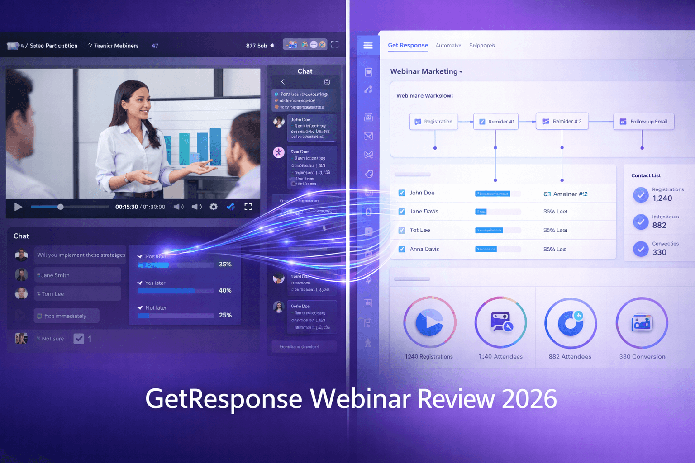
Task: Enter fullscreen in the video player
Action: [x=248, y=207]
